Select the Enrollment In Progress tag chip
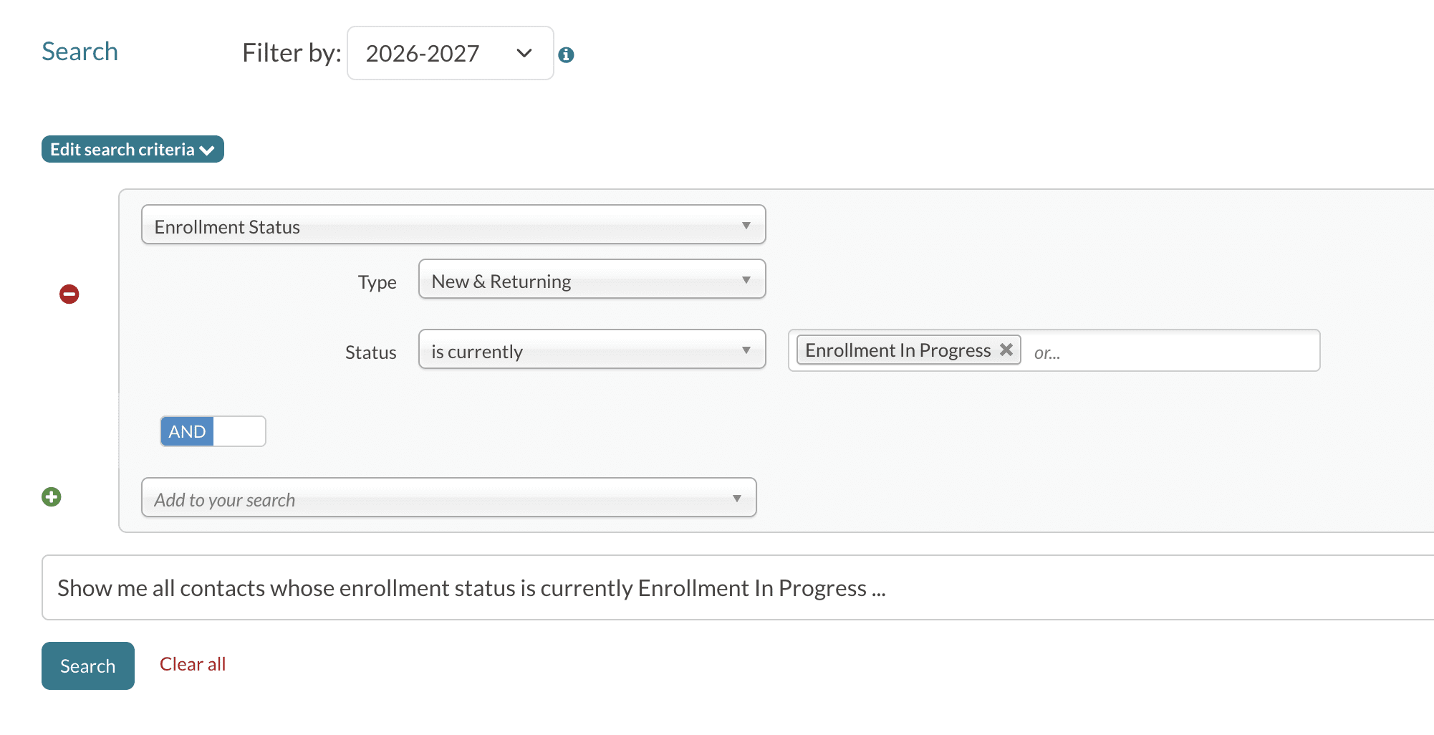1434x735 pixels. click(x=897, y=350)
